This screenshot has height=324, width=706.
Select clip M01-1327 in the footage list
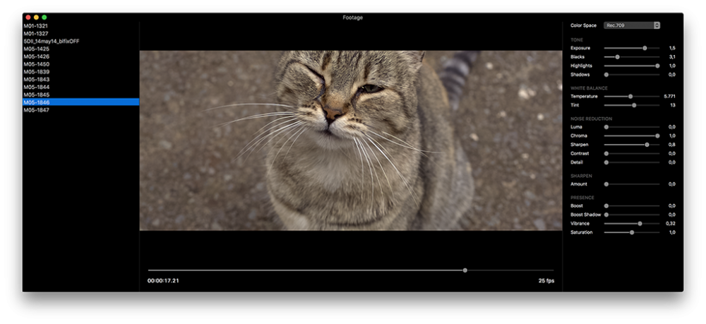[36, 33]
